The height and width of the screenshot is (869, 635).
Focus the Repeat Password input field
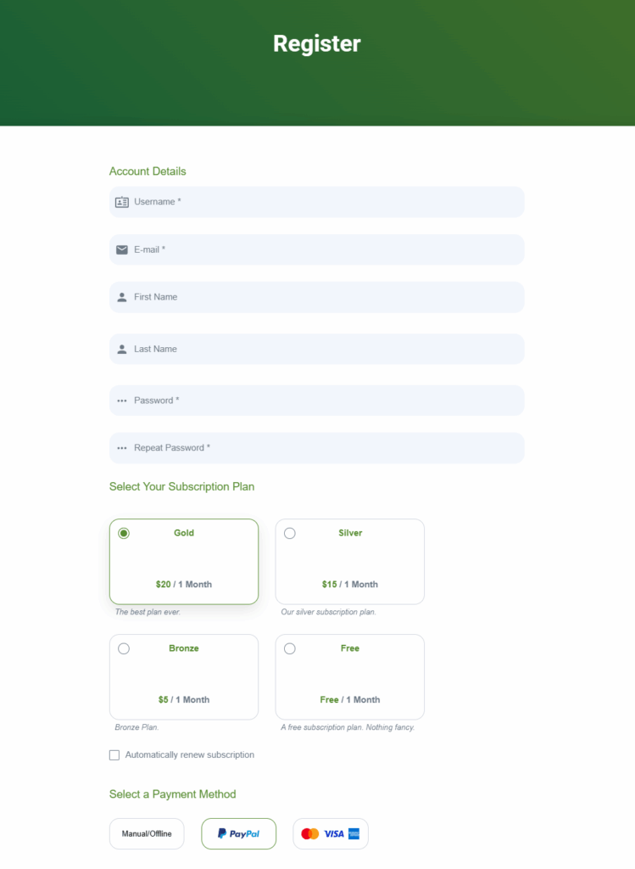tap(317, 448)
